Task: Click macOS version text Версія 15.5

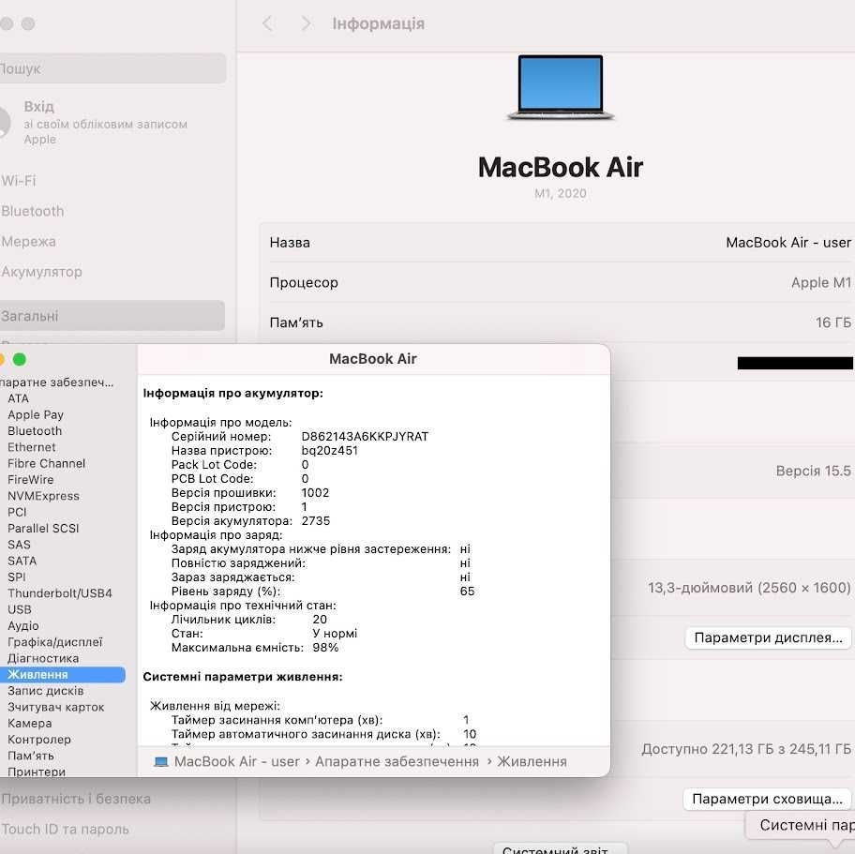Action: coord(813,471)
